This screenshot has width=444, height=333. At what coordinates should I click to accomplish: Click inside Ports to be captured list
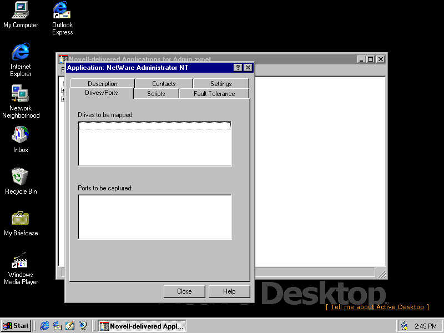click(155, 217)
